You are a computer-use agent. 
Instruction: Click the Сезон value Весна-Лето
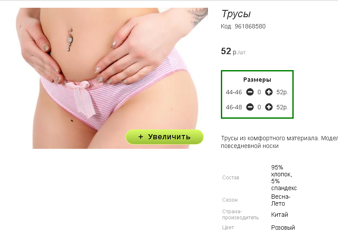tap(281, 200)
